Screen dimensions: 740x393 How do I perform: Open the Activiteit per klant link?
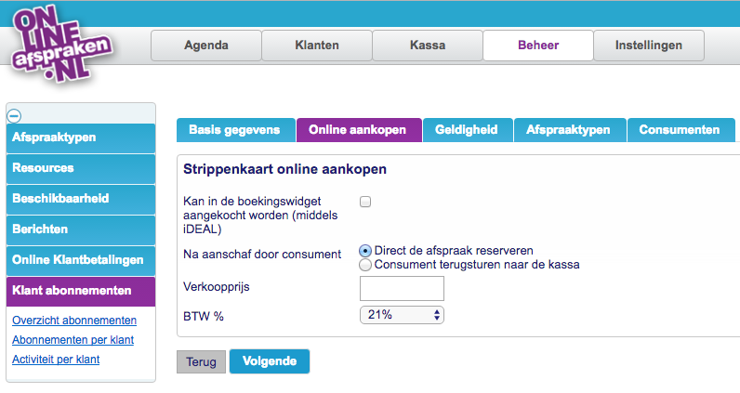tap(56, 360)
